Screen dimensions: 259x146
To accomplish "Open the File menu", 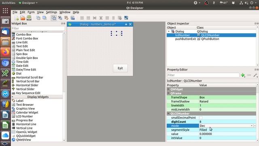I will (x=15, y=12).
